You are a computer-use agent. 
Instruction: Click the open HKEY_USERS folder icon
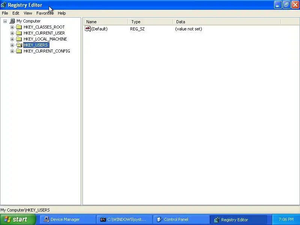(19, 45)
